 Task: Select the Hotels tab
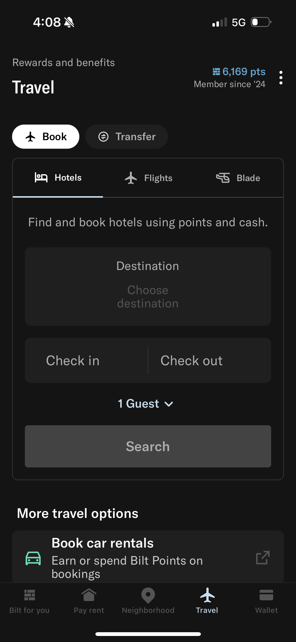click(x=58, y=178)
